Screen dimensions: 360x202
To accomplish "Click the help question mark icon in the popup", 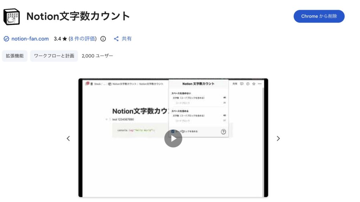I will [x=223, y=132].
